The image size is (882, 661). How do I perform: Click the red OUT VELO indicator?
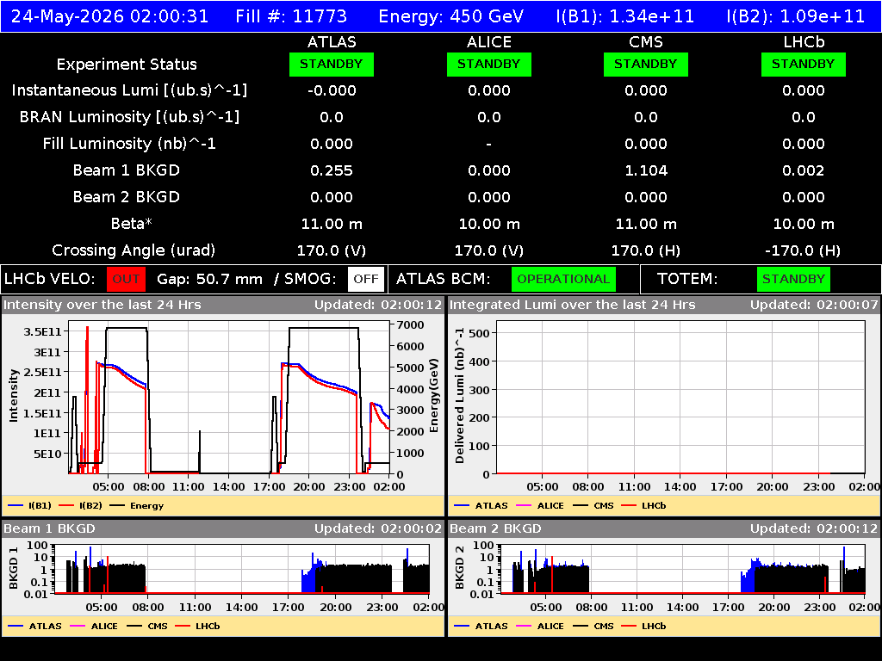point(126,280)
